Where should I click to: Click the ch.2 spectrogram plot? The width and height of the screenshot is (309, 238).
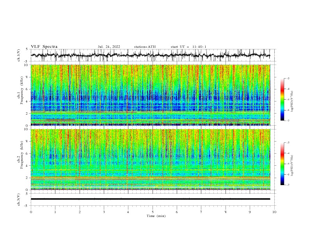pos(151,159)
